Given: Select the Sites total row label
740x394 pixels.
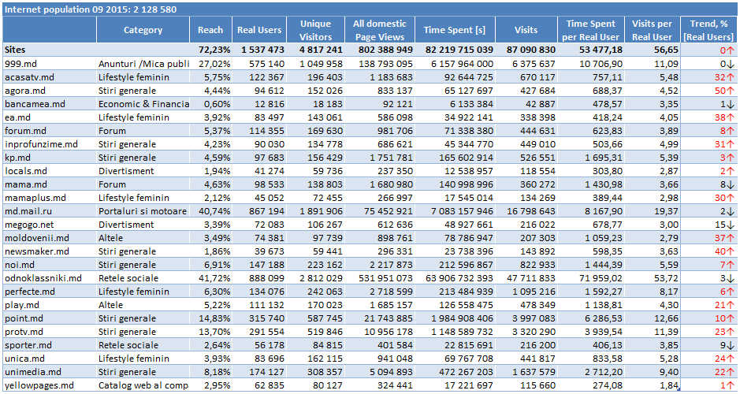Looking at the screenshot, I should [x=49, y=50].
